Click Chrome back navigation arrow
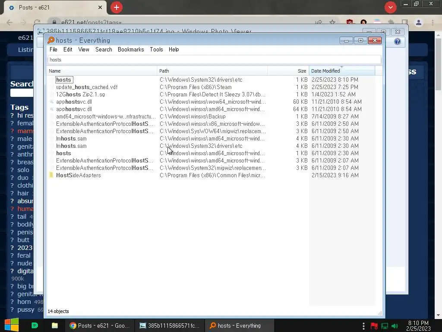Image resolution: width=442 pixels, height=332 pixels. (x=9, y=22)
